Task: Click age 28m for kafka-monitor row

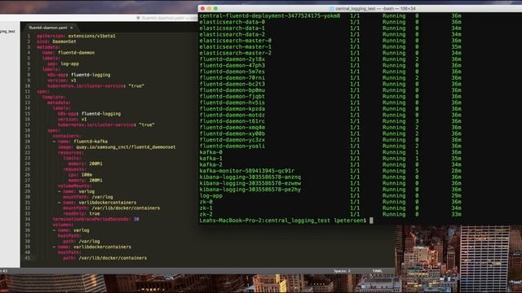Action: (x=456, y=171)
